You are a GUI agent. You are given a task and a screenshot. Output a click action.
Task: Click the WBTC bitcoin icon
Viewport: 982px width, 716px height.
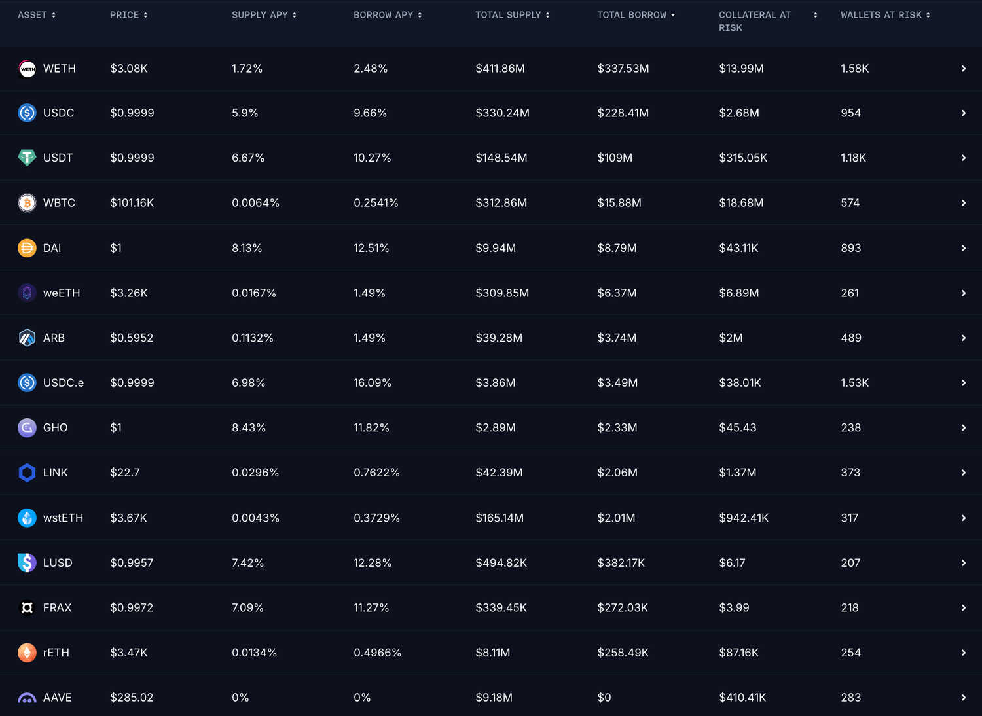coord(27,203)
